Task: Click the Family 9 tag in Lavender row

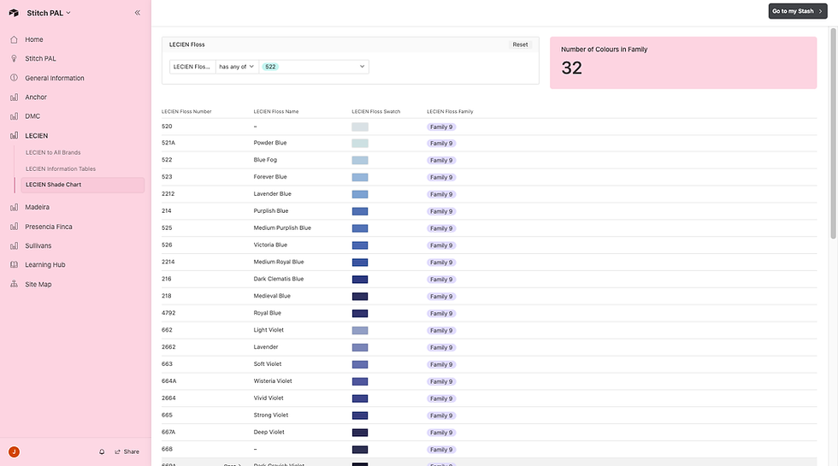Action: (441, 348)
